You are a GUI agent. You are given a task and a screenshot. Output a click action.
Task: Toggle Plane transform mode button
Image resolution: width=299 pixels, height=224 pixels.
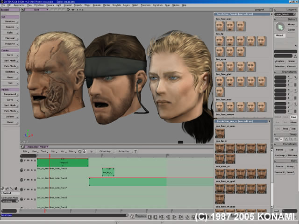pos(293,122)
